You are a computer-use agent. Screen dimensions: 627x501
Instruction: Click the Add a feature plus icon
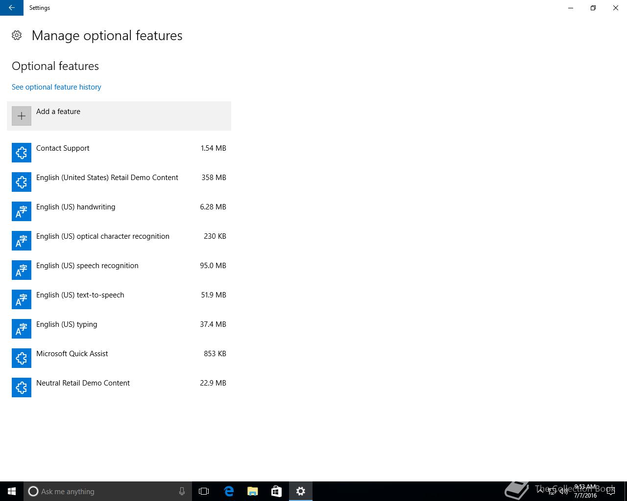[x=22, y=116]
